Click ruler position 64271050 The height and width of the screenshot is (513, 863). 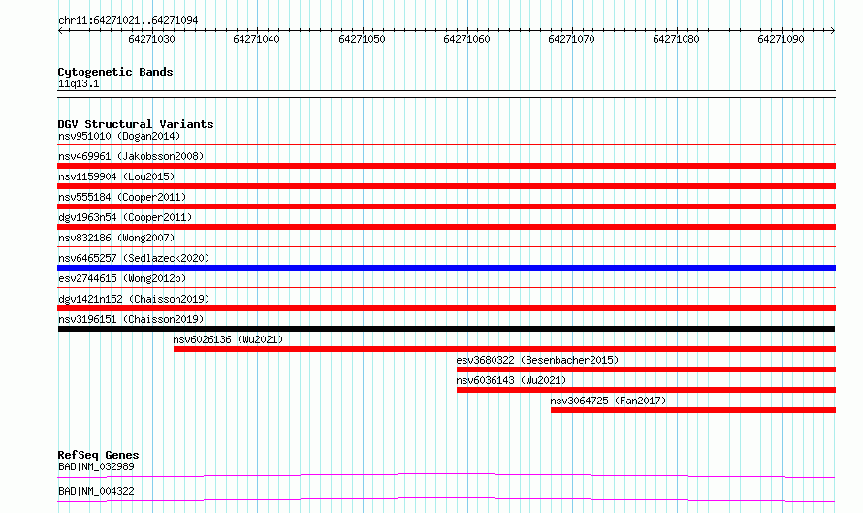coord(362,39)
